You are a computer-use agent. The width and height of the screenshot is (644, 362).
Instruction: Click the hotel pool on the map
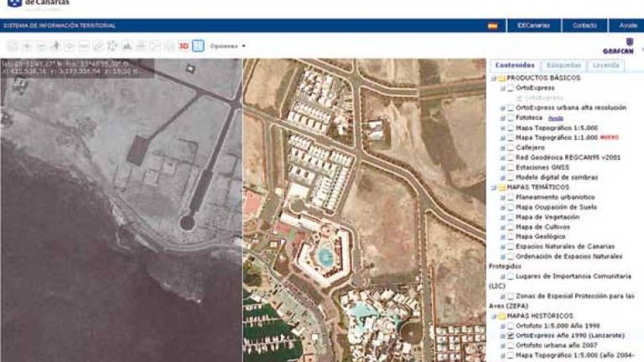pyautogui.click(x=325, y=255)
